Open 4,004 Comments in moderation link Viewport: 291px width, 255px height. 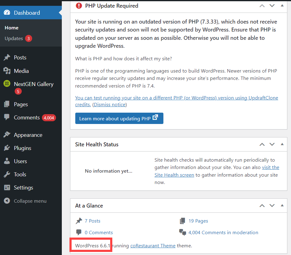(x=223, y=233)
